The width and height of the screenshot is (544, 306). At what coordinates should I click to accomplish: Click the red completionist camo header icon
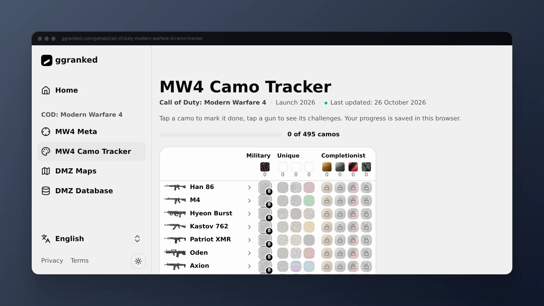(353, 167)
